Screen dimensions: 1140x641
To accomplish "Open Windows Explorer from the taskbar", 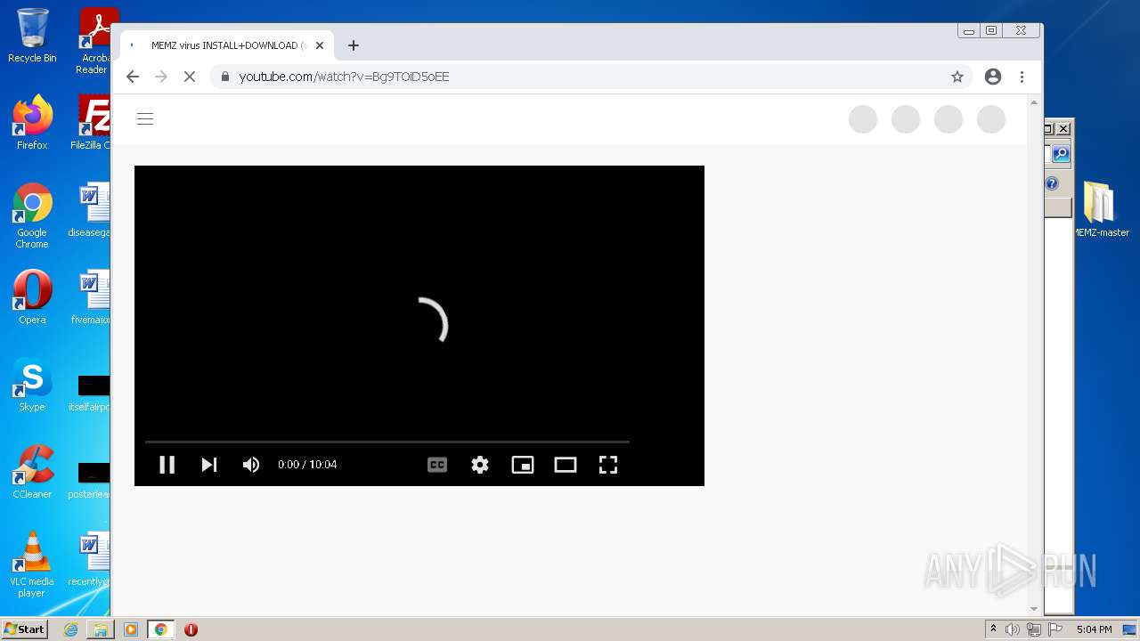I will (101, 629).
